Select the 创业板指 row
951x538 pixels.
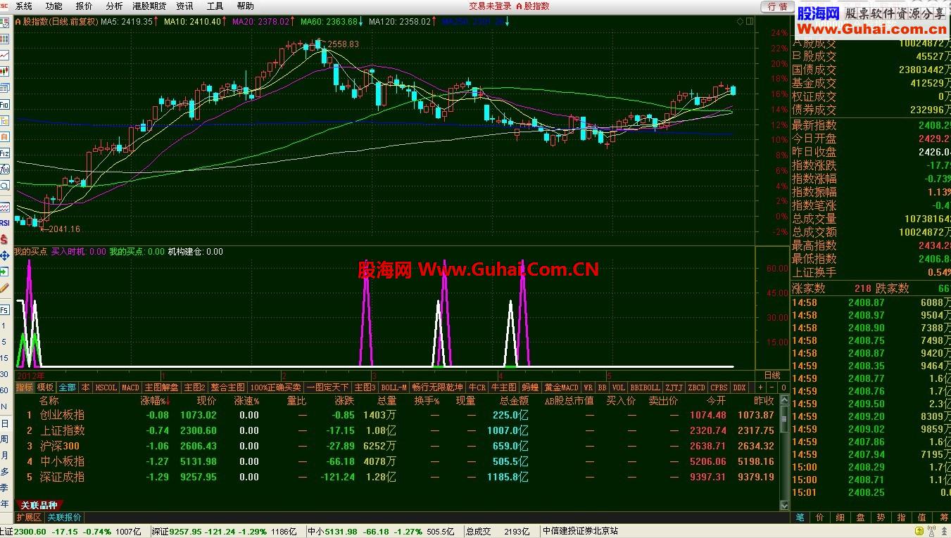click(397, 415)
